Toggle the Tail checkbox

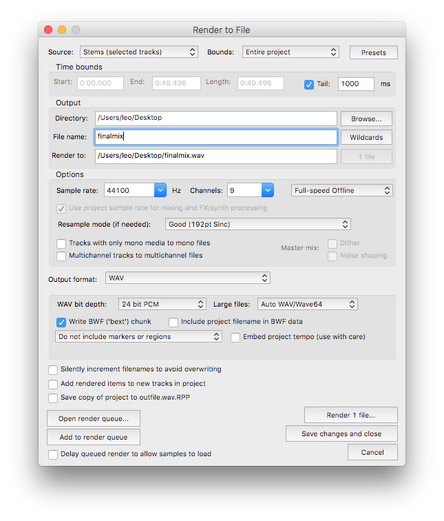tap(308, 84)
